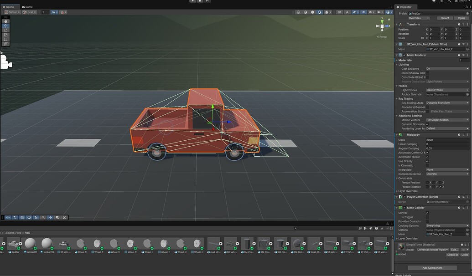The height and width of the screenshot is (276, 472).
Task: Disable Use Gravity on the Rigidbody
Action: click(x=427, y=161)
